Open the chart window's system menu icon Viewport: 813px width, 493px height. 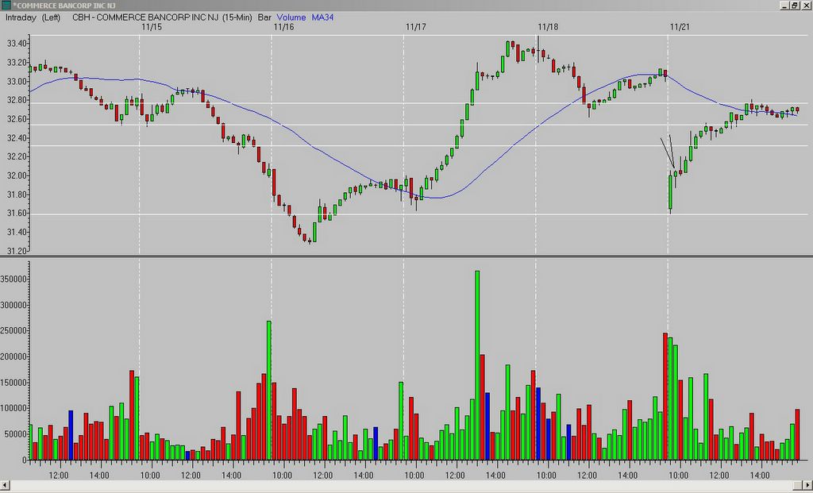tap(6, 6)
